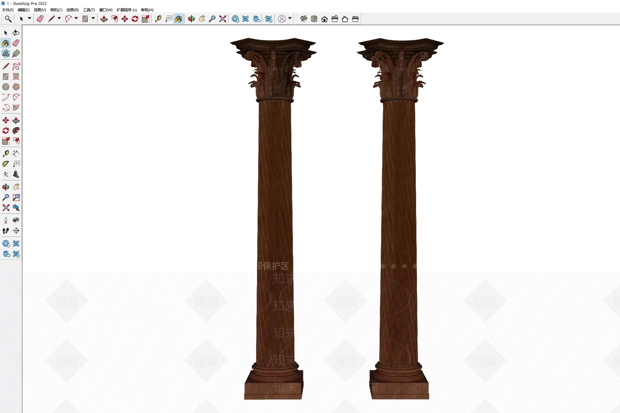Screen dimensions: 620x413
Task: Open the search magnifier in the top toolbar
Action: click(8, 19)
